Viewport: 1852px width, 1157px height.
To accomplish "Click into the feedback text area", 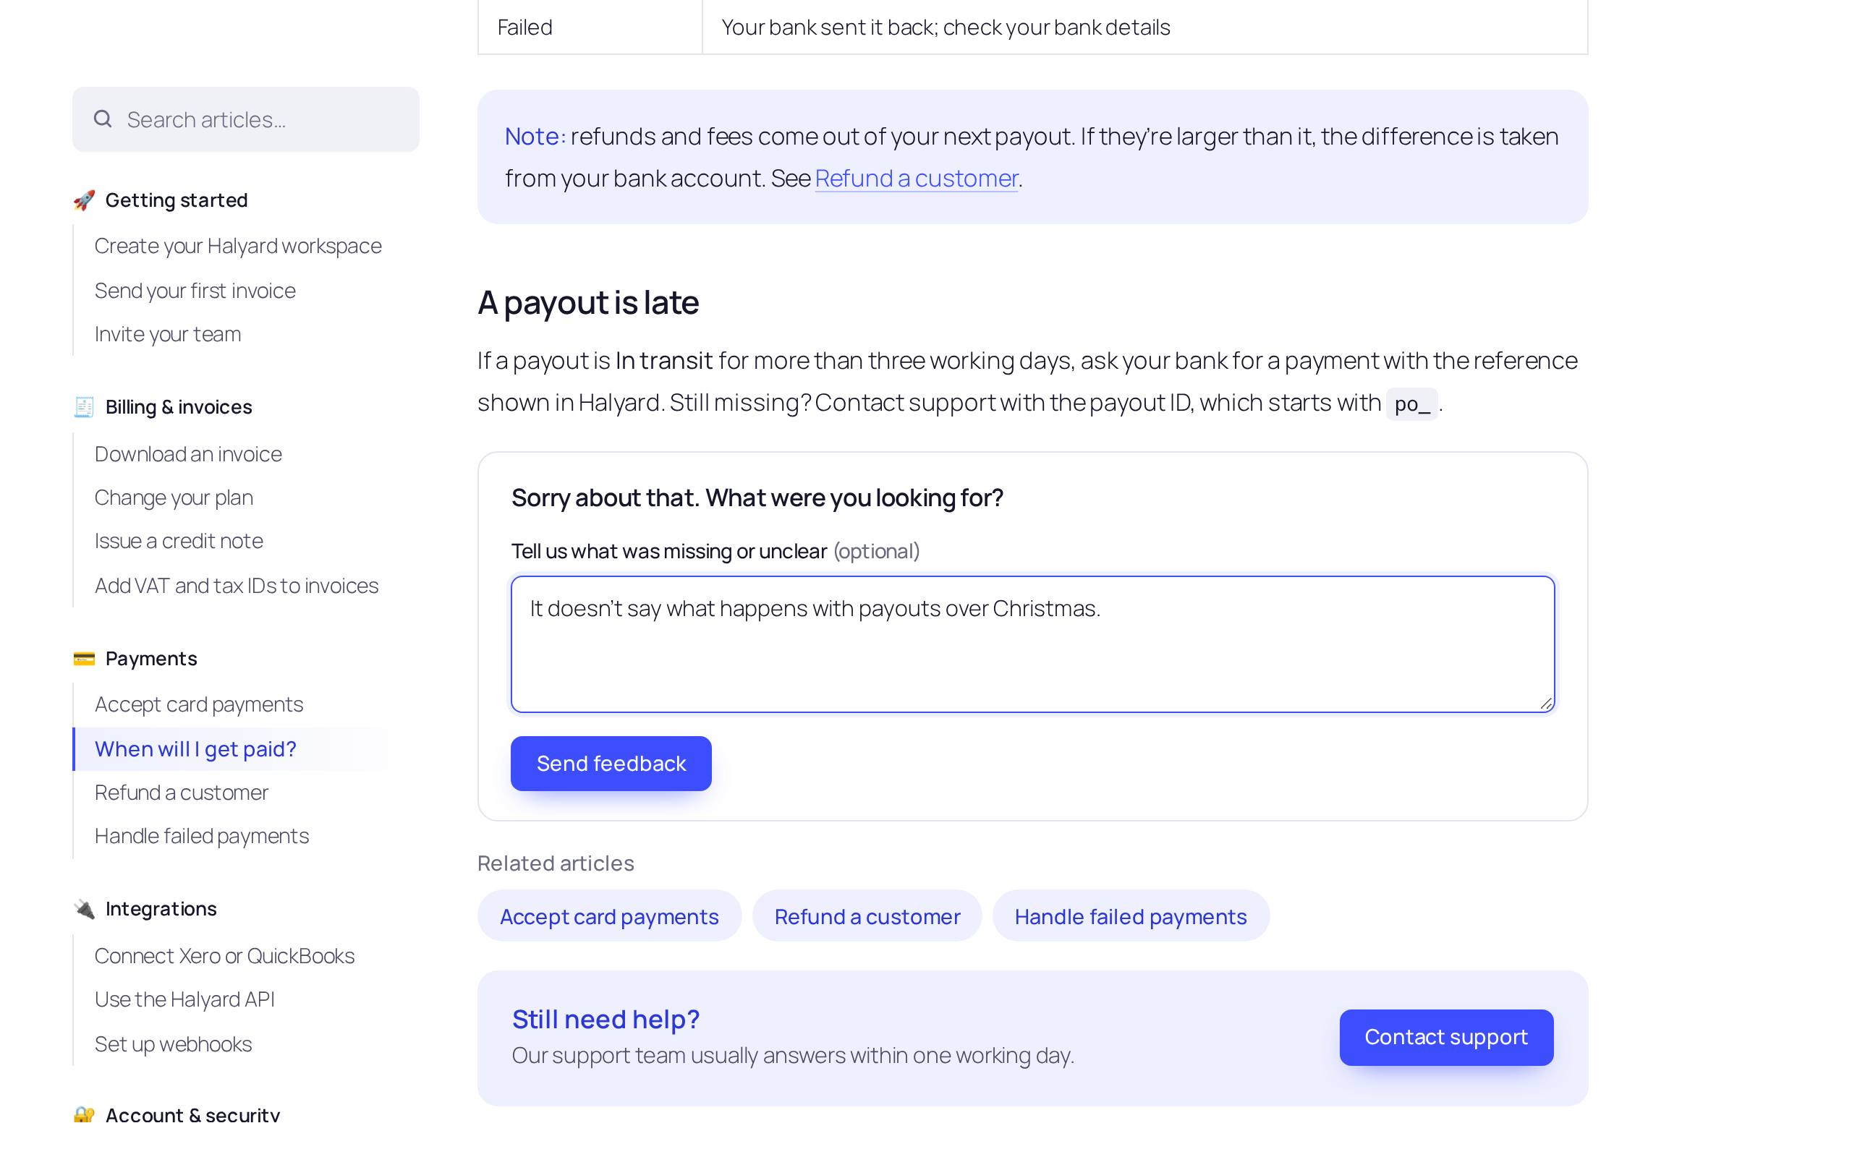I will 1032,644.
